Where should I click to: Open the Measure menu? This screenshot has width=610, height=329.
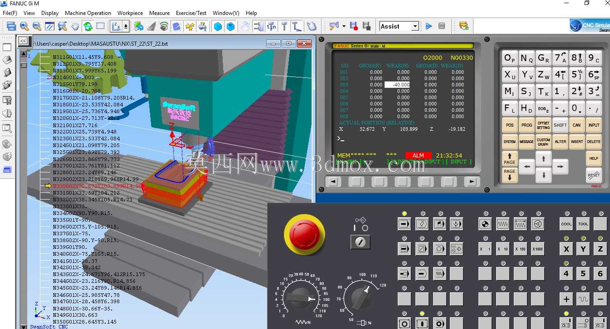coord(160,13)
